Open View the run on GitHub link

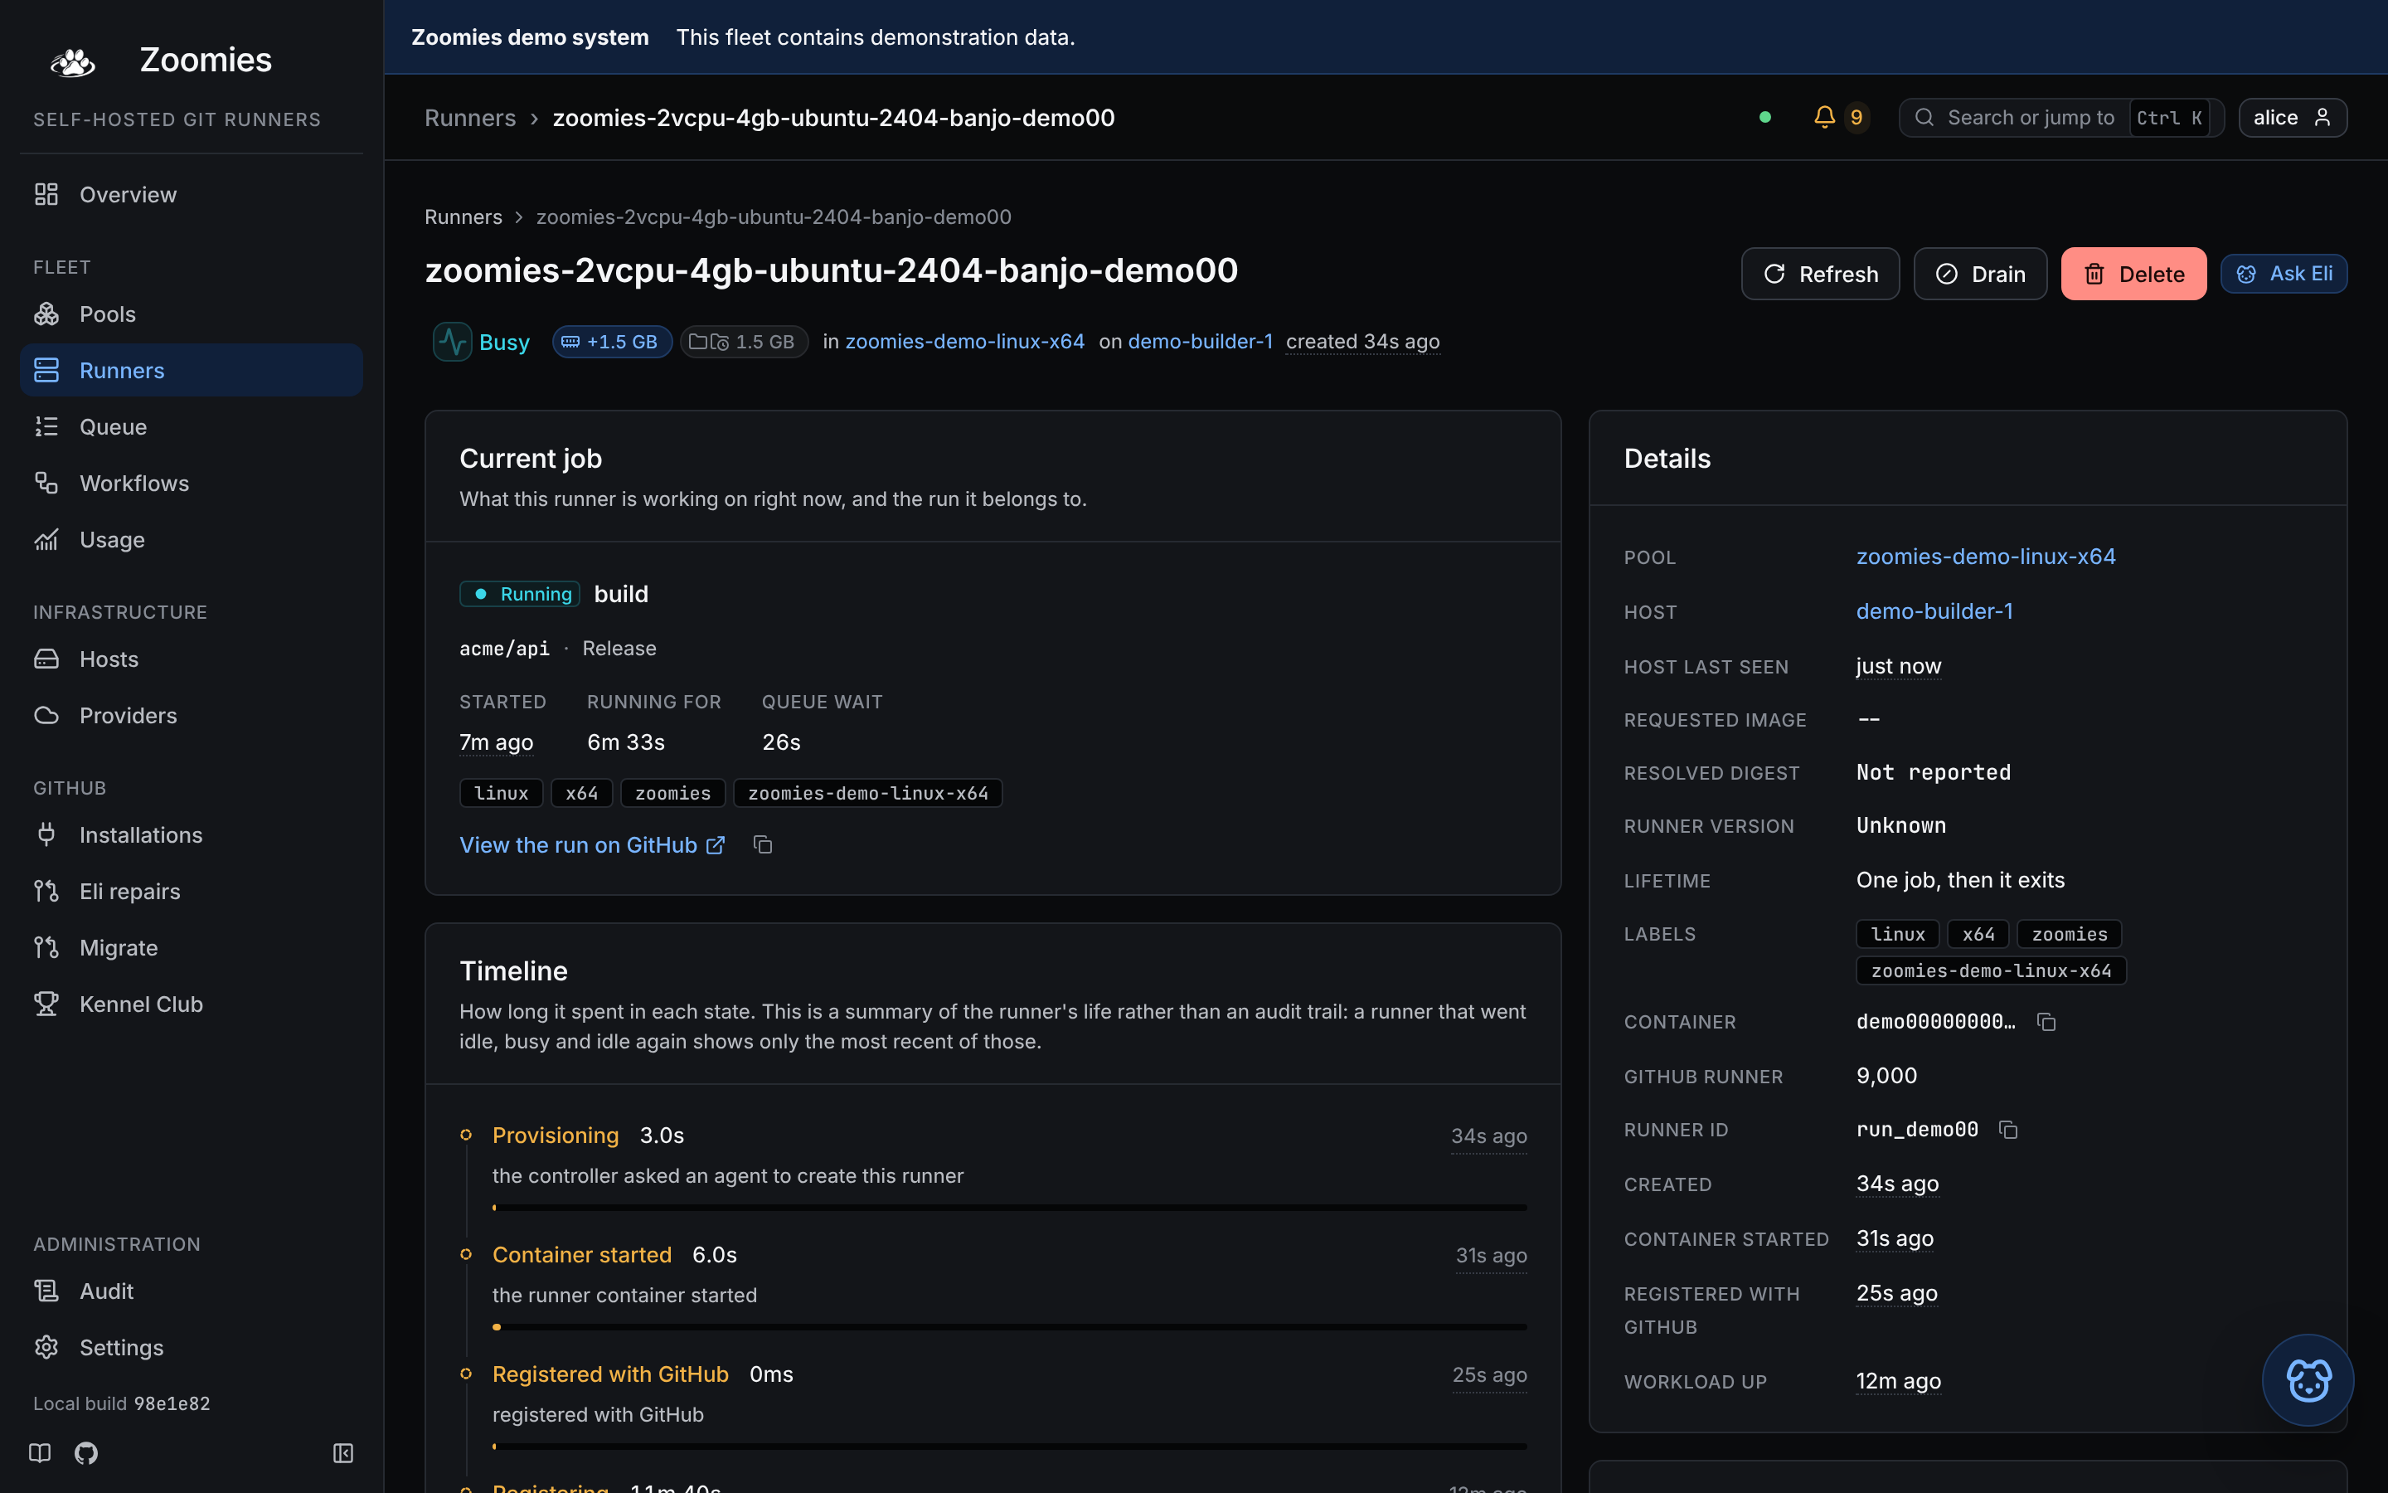pos(592,845)
